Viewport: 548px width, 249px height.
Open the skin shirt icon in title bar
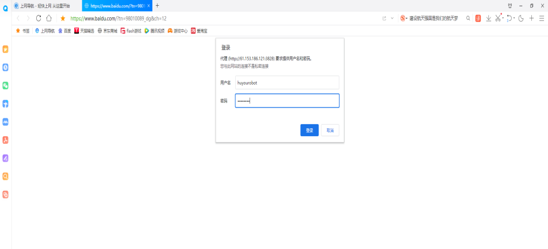pyautogui.click(x=510, y=6)
